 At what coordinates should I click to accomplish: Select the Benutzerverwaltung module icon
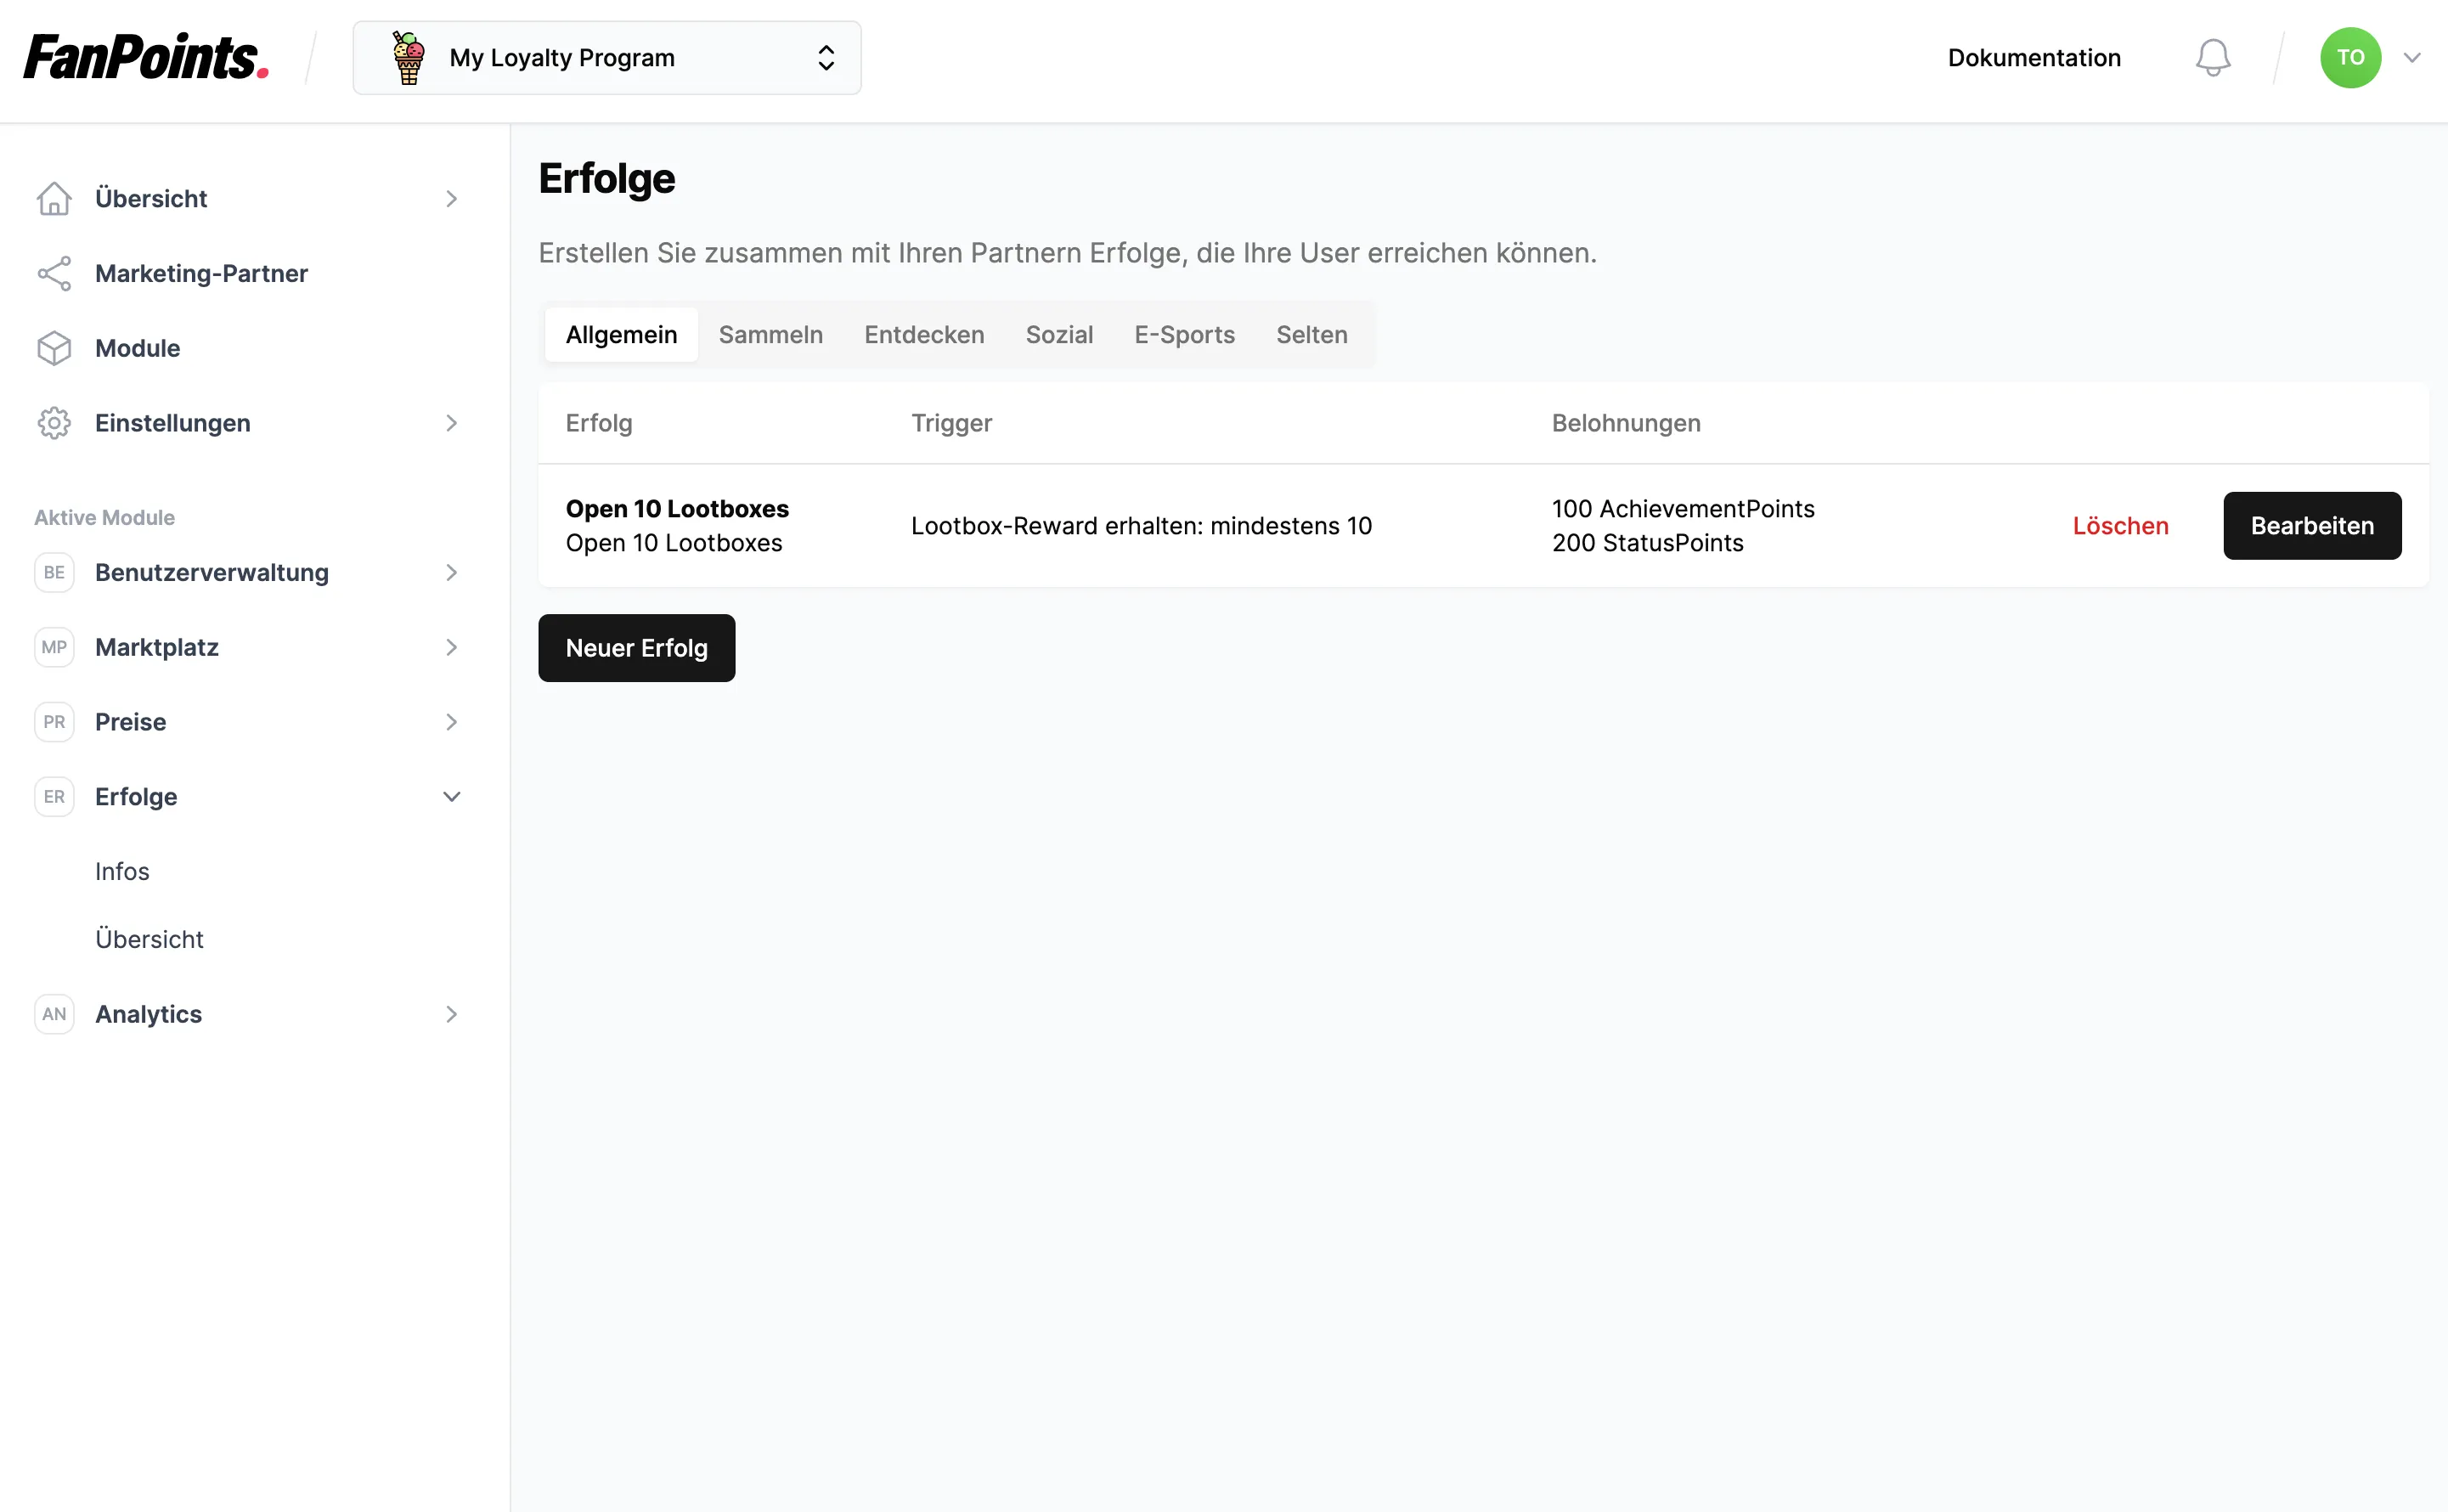point(53,572)
